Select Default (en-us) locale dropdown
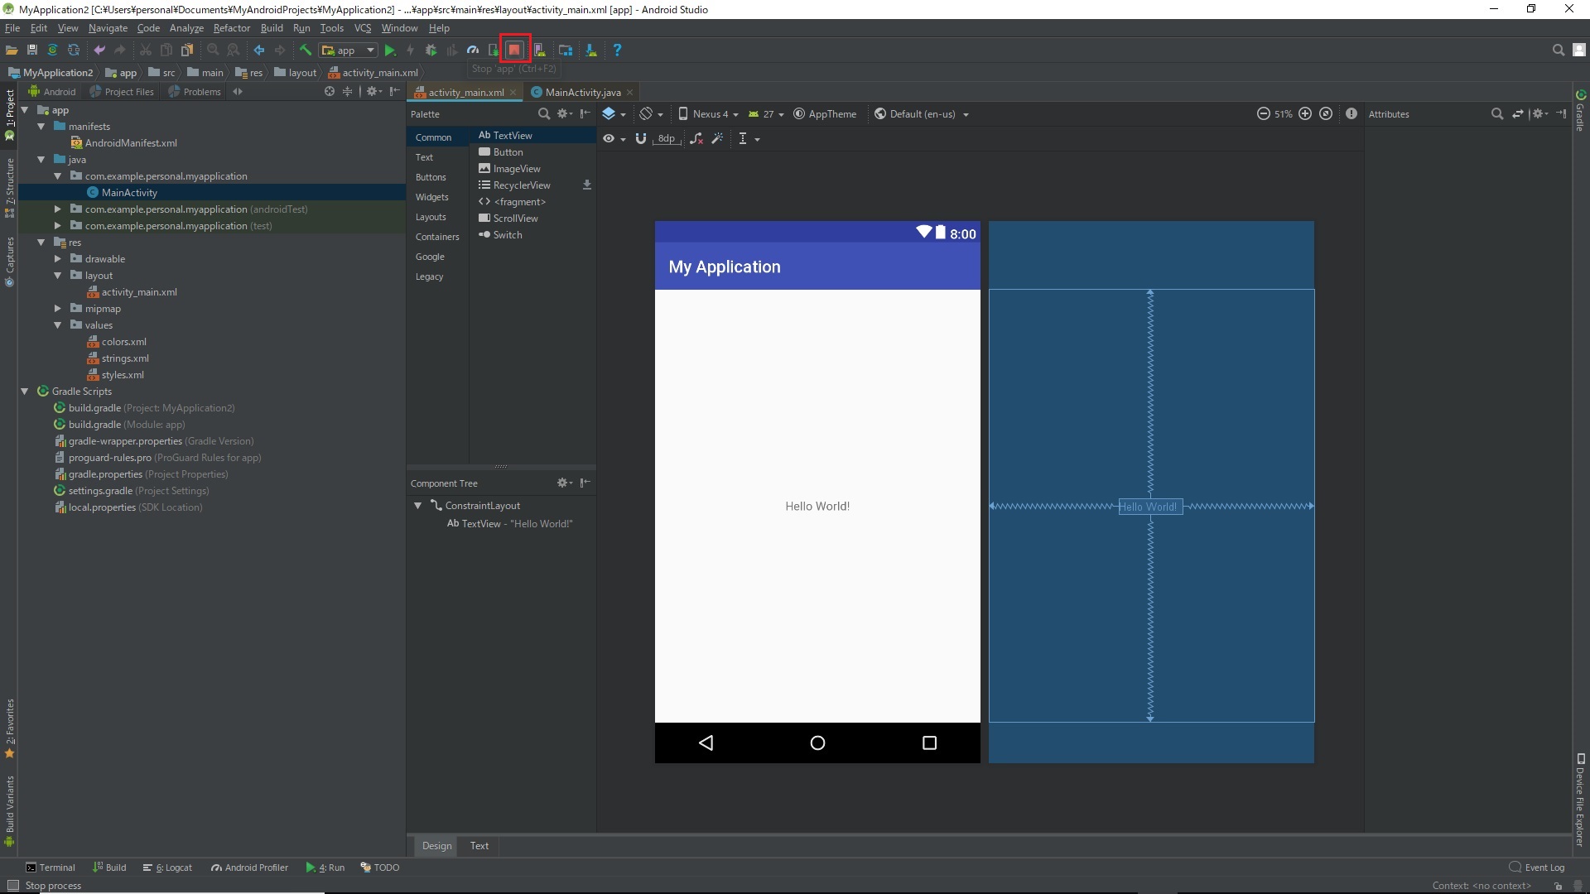Viewport: 1590px width, 894px height. [921, 113]
